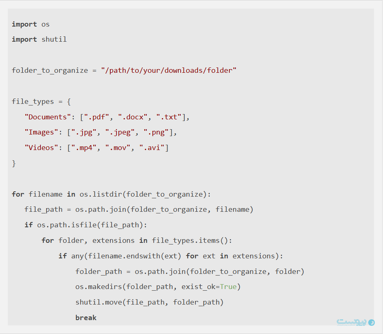Image resolution: width=383 pixels, height=334 pixels.
Task: Click the break keyword
Action: pos(86,318)
